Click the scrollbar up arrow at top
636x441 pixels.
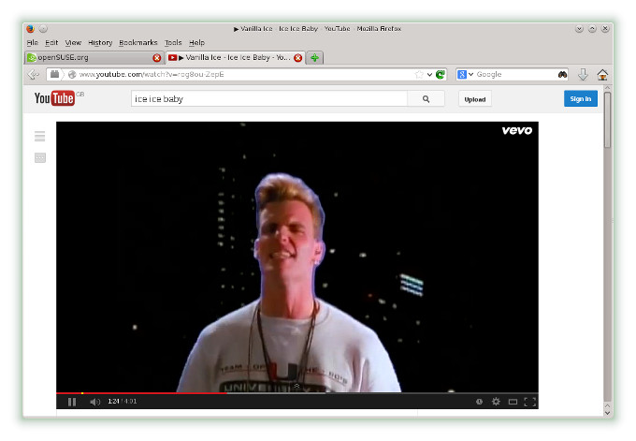607,88
